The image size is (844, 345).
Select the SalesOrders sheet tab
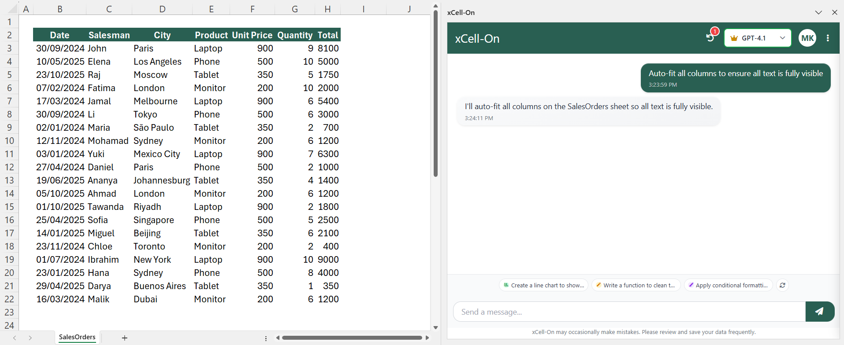[x=77, y=337]
